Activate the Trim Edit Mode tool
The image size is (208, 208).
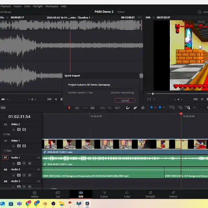click(x=77, y=108)
